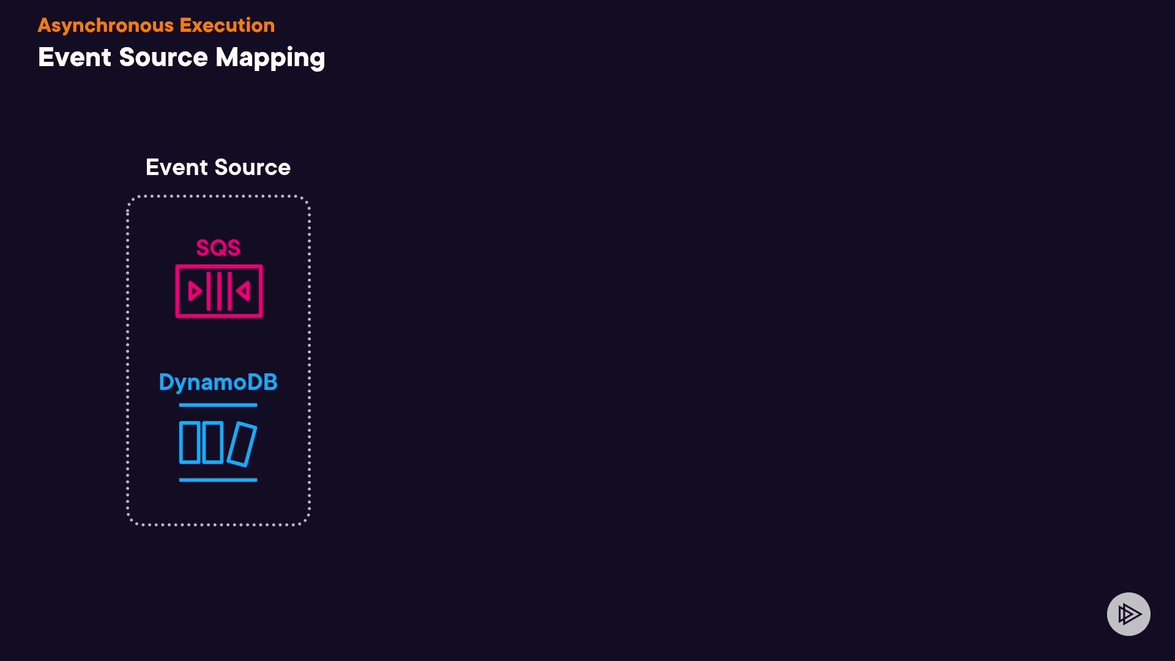This screenshot has height=661, width=1175.
Task: Click the pink SQS queue icon
Action: (218, 291)
